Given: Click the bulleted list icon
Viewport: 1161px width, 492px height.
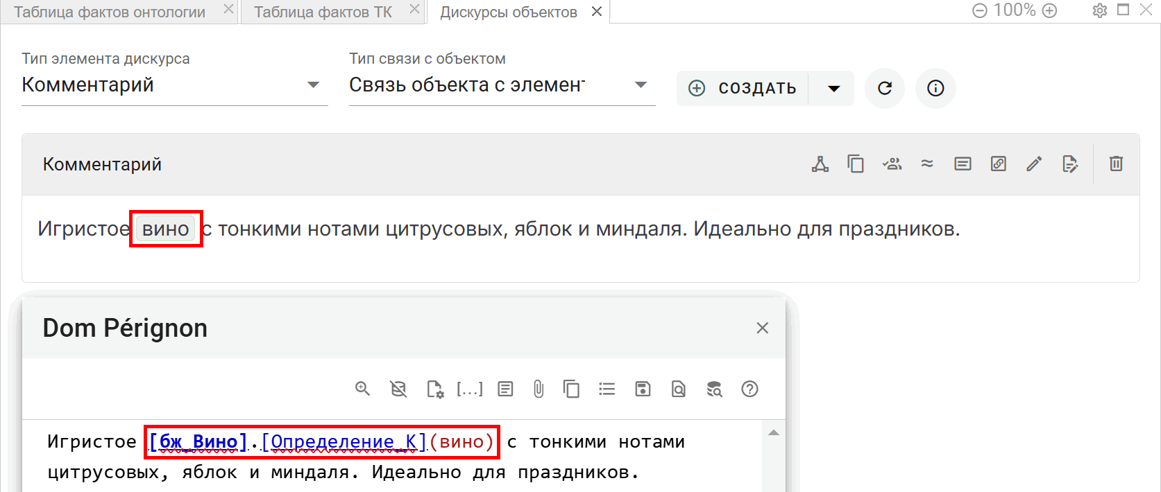Looking at the screenshot, I should tap(607, 389).
